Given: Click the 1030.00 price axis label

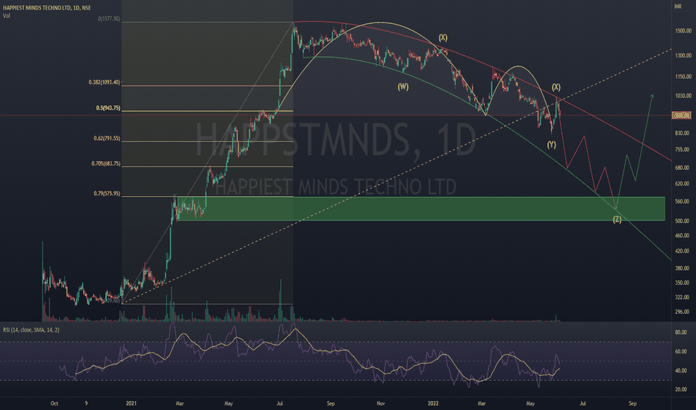Looking at the screenshot, I should [x=683, y=95].
